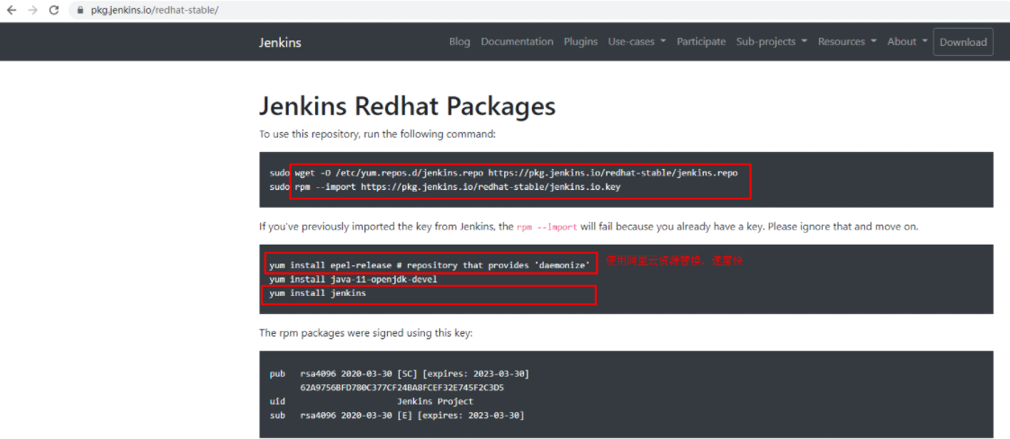Go to the Documentation page
The image size is (1010, 439).
tap(518, 41)
